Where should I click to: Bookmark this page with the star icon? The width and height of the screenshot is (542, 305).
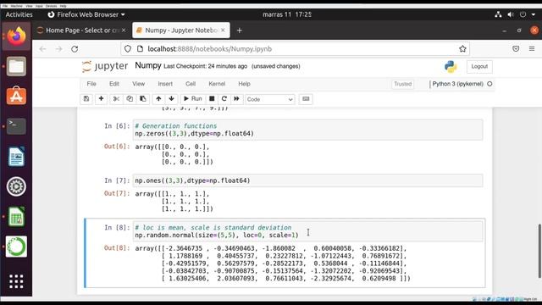coord(462,49)
